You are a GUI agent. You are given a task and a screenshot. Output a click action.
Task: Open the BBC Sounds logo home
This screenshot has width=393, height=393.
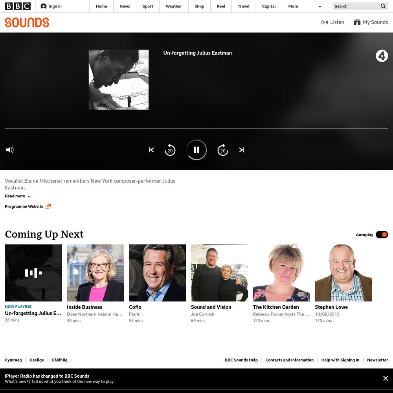pos(27,22)
